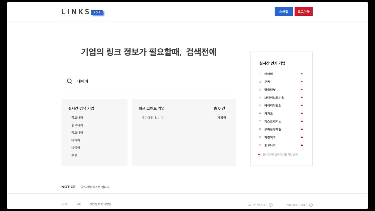The width and height of the screenshot is (375, 211).
Task: Open 개인정보 처리방침 privacy policy link
Action: (x=100, y=204)
